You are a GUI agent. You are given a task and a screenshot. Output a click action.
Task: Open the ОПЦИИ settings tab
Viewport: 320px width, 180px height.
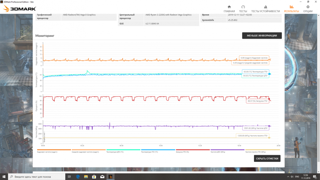pos(308,9)
